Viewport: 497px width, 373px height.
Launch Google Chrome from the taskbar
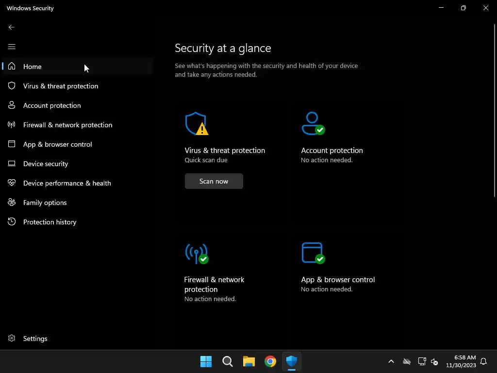270,361
